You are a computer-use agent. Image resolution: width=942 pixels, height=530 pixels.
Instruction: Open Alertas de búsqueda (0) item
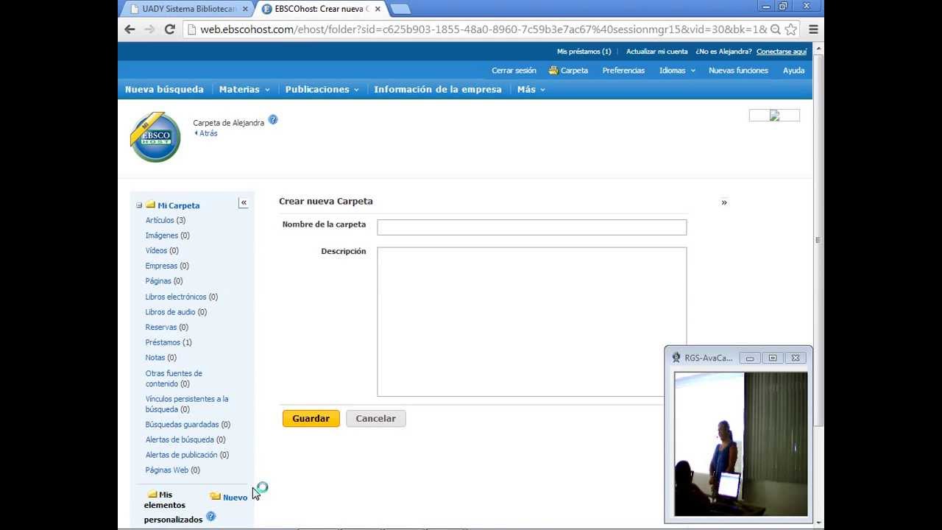(x=185, y=439)
